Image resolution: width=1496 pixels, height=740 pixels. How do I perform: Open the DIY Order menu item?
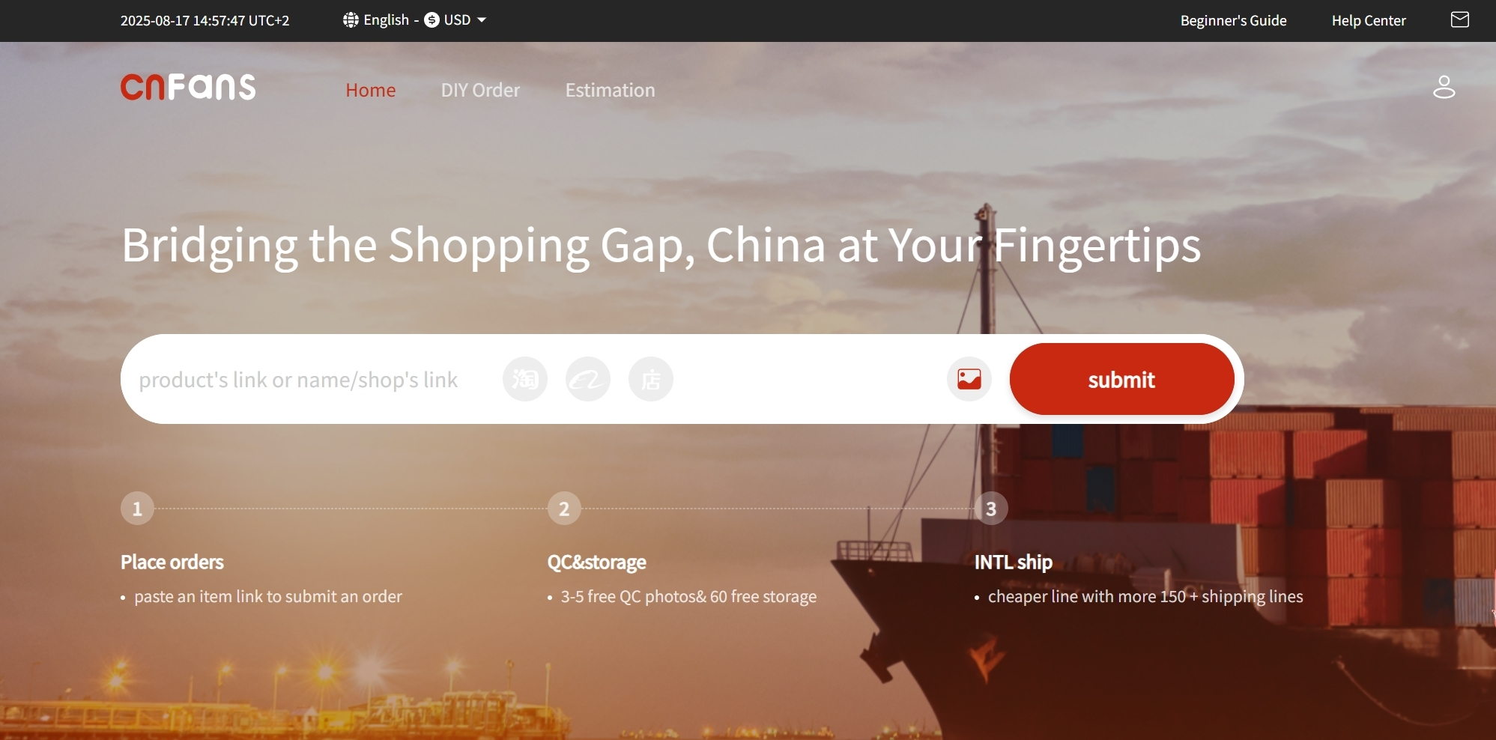(480, 90)
